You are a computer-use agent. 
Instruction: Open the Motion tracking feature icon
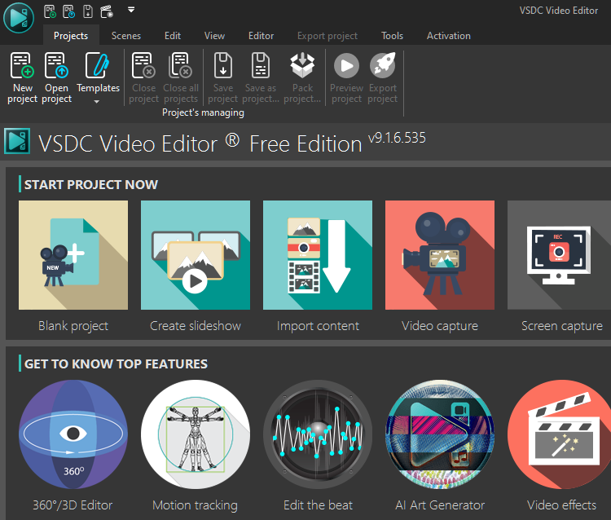tap(196, 434)
